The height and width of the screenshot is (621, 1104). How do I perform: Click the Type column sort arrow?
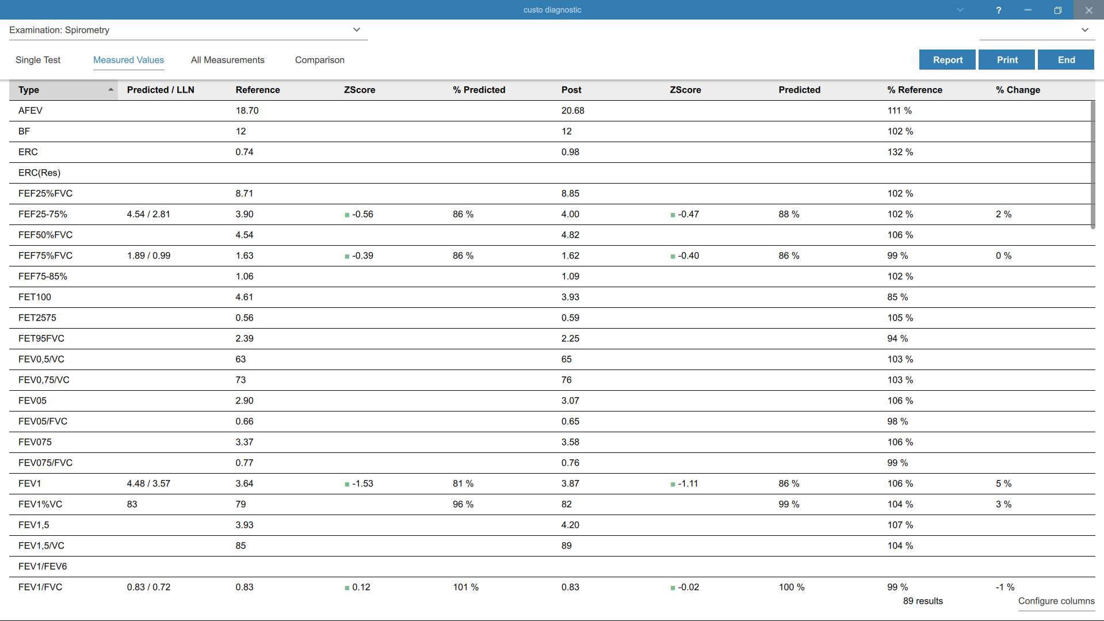click(110, 90)
